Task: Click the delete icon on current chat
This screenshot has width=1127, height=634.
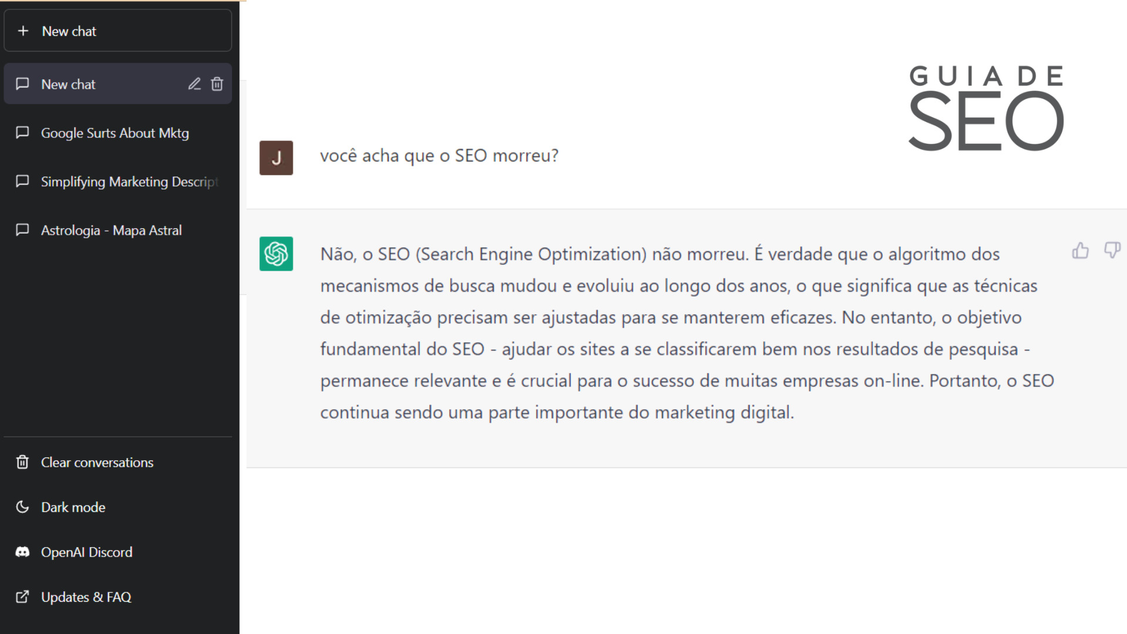Action: coord(217,83)
